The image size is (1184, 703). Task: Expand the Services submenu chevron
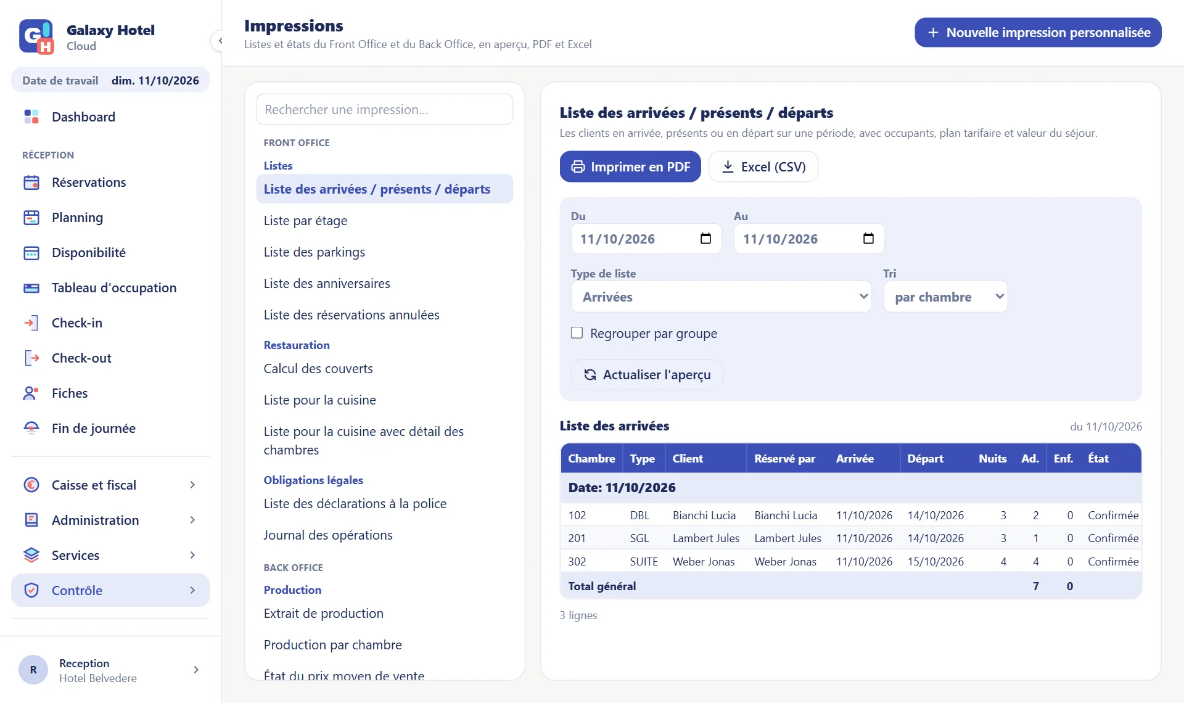pyautogui.click(x=192, y=556)
